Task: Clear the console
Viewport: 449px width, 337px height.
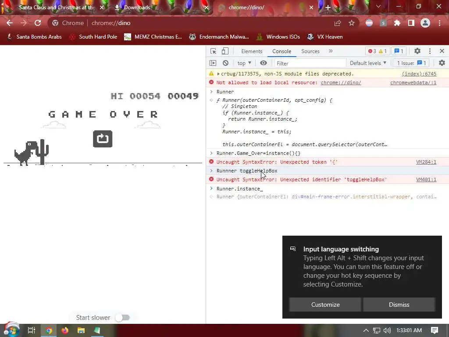Action: [x=226, y=63]
